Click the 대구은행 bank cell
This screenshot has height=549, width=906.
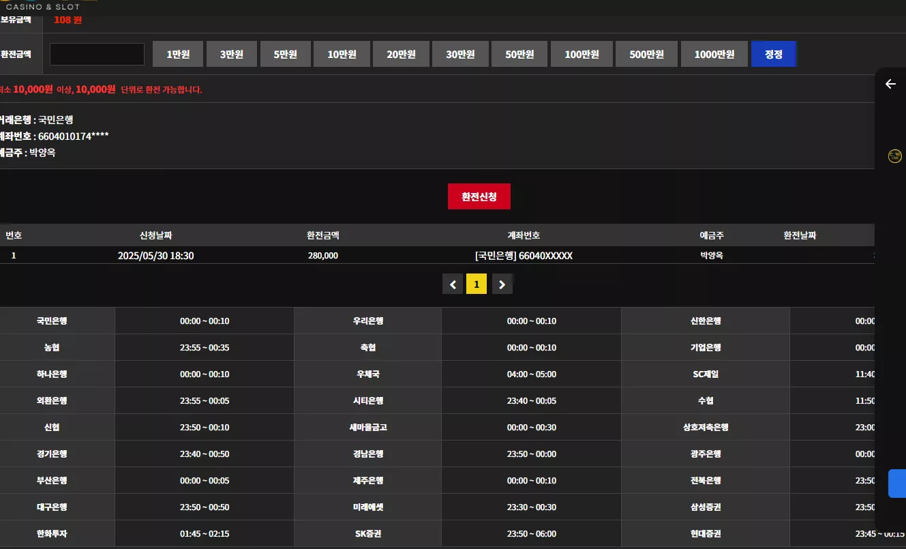(x=57, y=507)
